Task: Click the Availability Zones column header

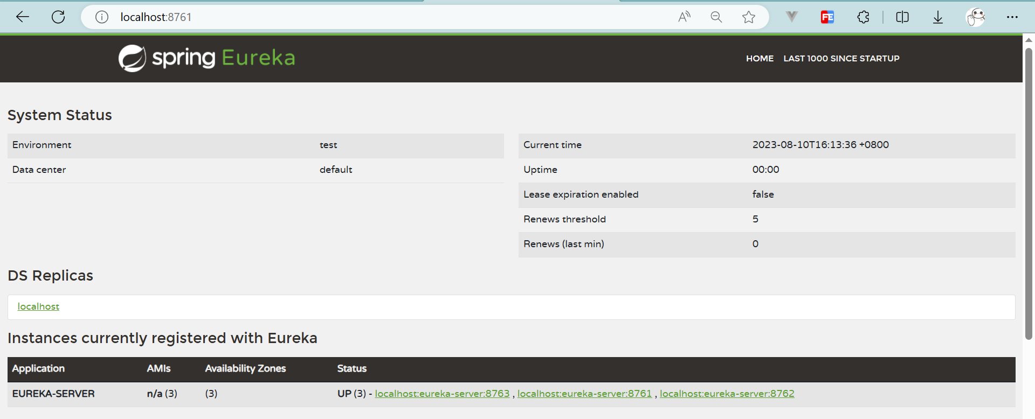Action: point(245,368)
